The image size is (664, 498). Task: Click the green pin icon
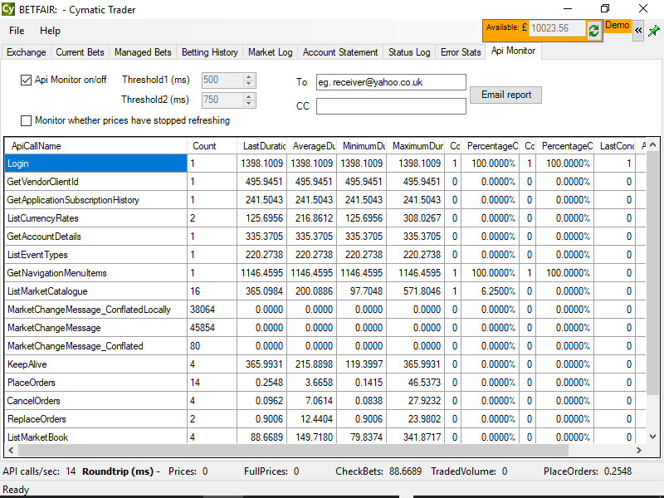[x=653, y=31]
